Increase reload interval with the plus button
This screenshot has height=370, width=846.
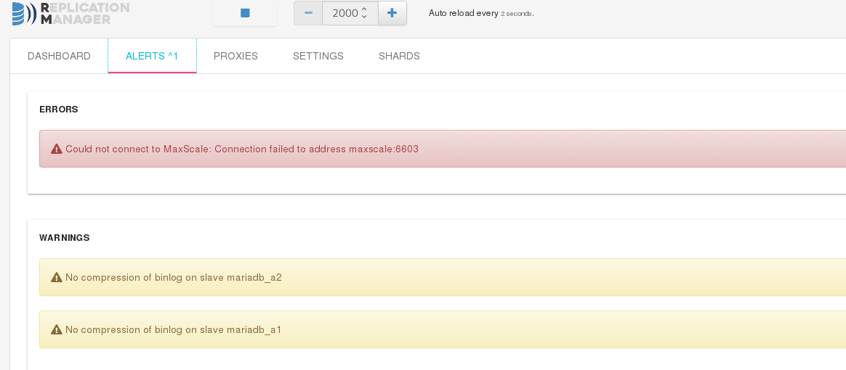tap(392, 13)
